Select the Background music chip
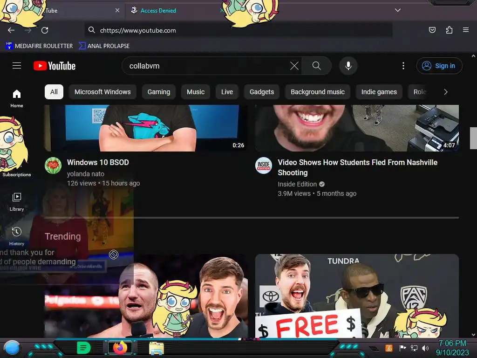 (318, 92)
